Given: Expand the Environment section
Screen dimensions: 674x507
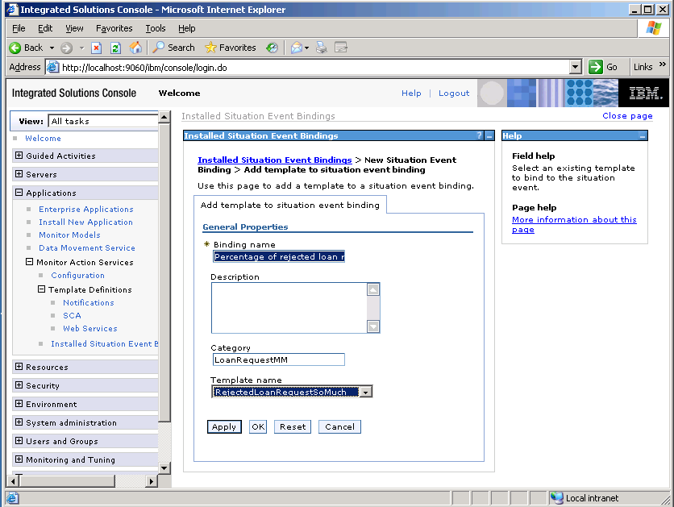Looking at the screenshot, I should (x=19, y=404).
